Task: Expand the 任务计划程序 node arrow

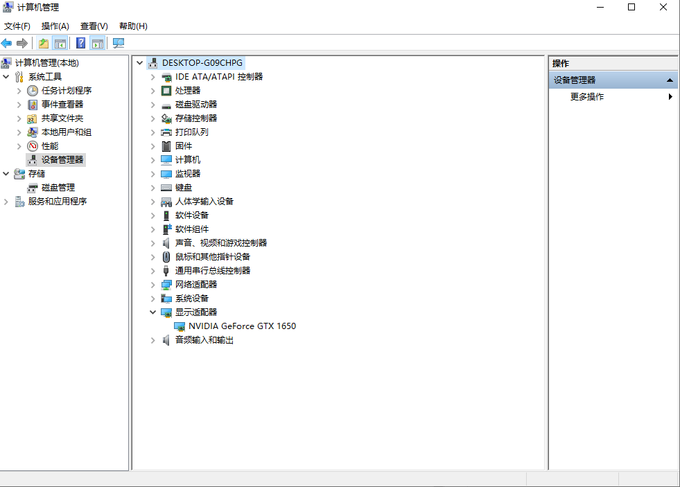Action: [19, 91]
